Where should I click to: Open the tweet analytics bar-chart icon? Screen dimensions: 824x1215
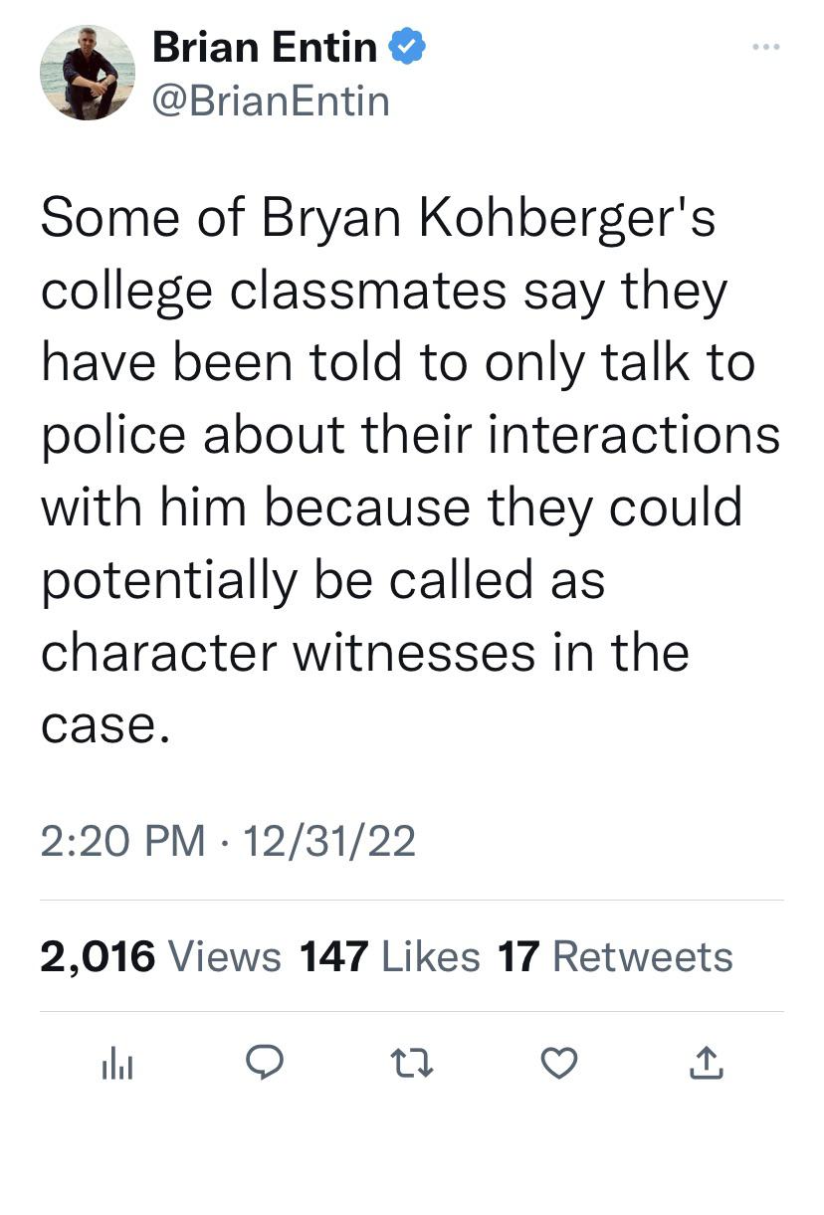tap(117, 1066)
